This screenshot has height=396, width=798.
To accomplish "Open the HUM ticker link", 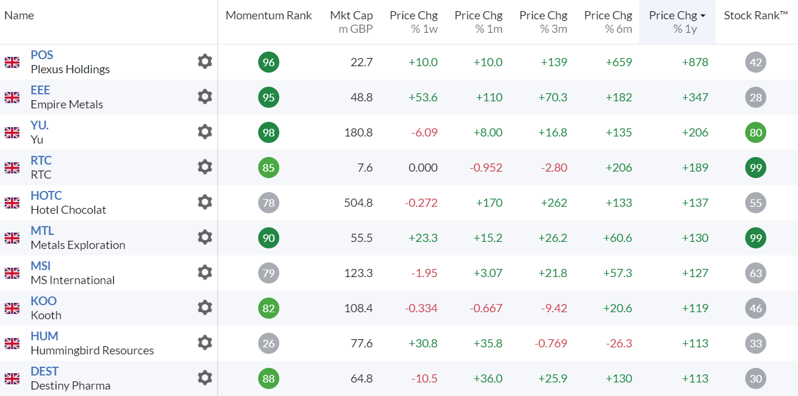I will pyautogui.click(x=45, y=336).
